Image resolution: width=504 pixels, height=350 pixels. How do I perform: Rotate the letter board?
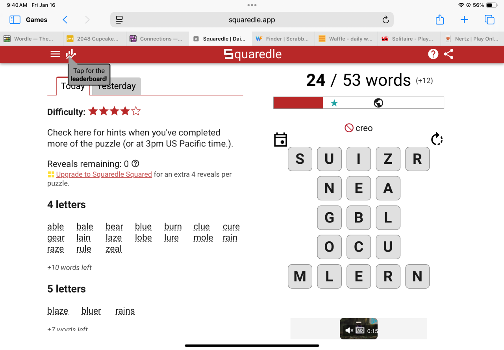point(437,139)
